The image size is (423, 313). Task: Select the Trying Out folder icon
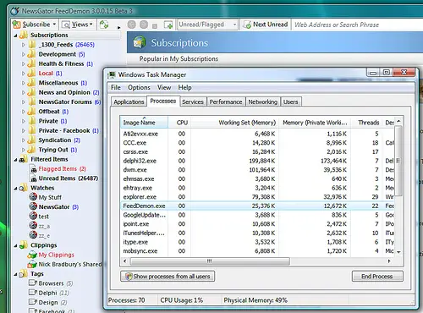31,150
